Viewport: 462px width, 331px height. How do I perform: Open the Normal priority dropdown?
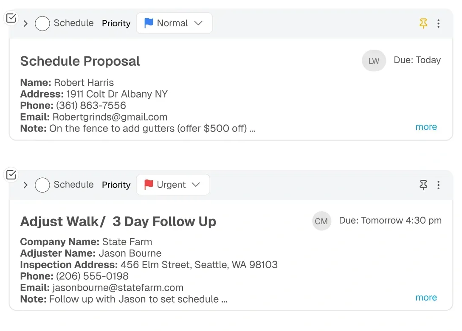coord(174,23)
